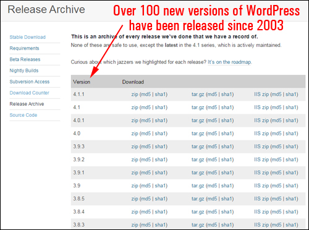This screenshot has height=230, width=309.
Task: Select the 4.1.1 version number cell
Action: 78,95
